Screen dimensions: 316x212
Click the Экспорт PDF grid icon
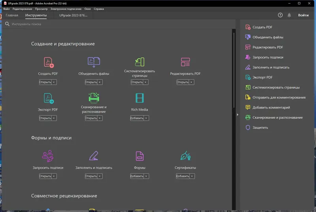click(49, 98)
